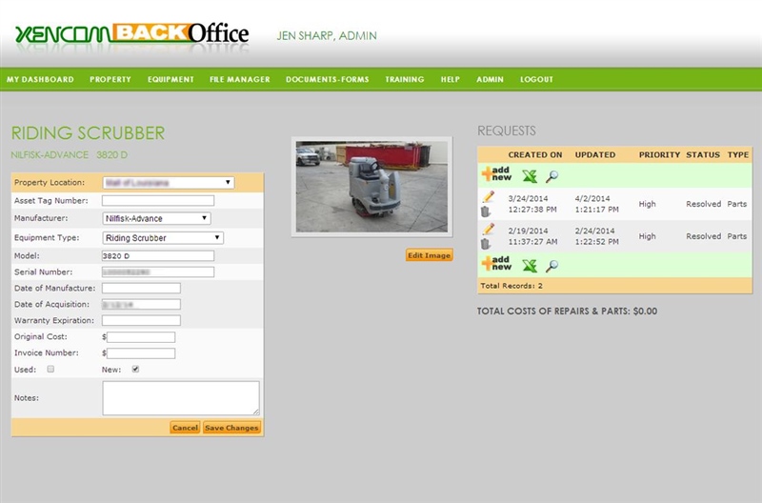
Task: Click the riding scrubber photo thumbnail
Action: pos(371,187)
